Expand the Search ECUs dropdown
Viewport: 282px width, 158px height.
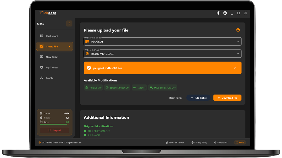pos(238,54)
